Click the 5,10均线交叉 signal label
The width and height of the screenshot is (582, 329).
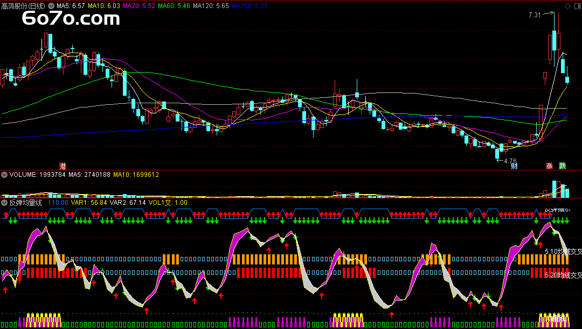[x=564, y=251]
